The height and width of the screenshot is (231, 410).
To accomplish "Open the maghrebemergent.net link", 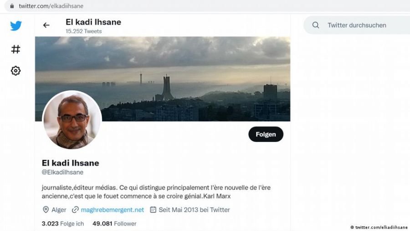I will point(112,210).
